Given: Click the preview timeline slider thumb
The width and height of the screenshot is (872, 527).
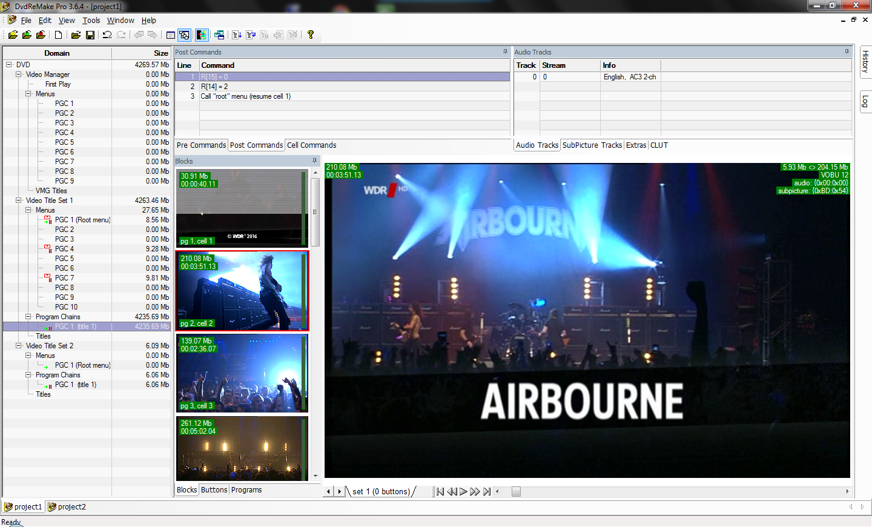Looking at the screenshot, I should (x=516, y=492).
